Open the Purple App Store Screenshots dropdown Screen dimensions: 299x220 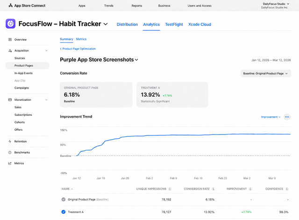pos(136,60)
